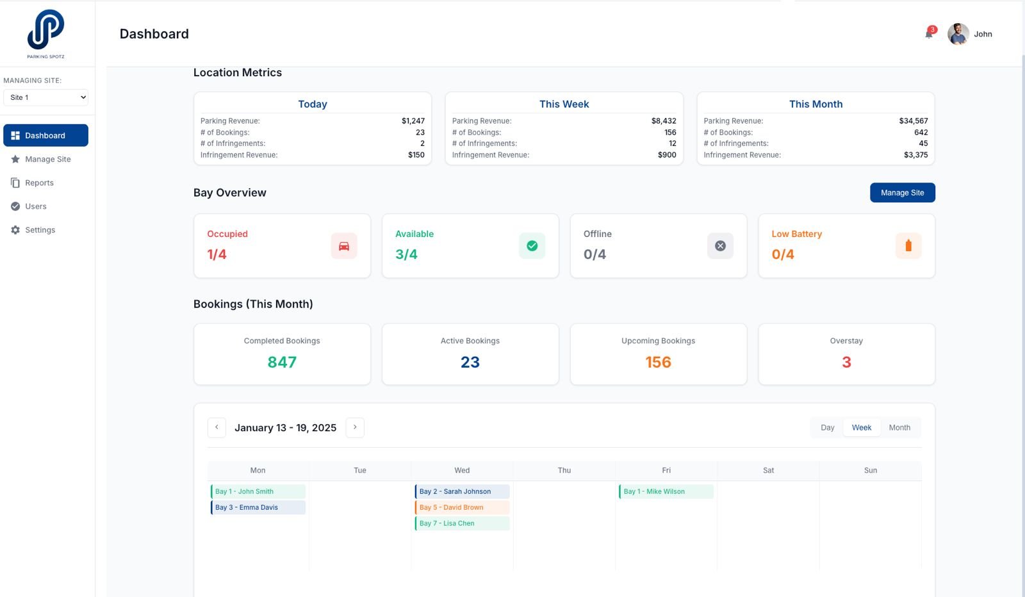Image resolution: width=1025 pixels, height=597 pixels.
Task: Select the Overstay 3 card
Action: click(846, 354)
